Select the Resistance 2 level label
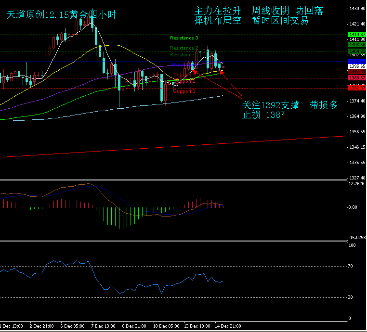Screen dimensions: 367x332 [184, 48]
